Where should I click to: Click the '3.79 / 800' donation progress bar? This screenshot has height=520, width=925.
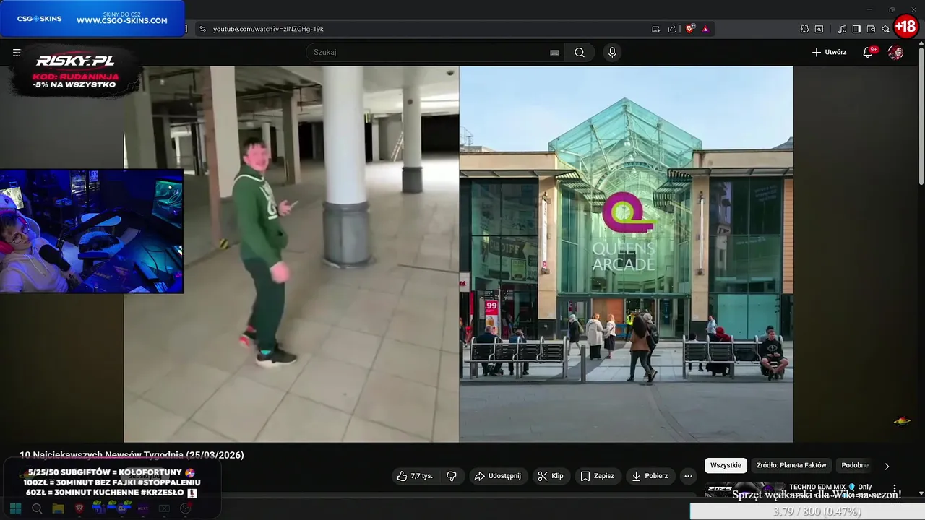(807, 511)
